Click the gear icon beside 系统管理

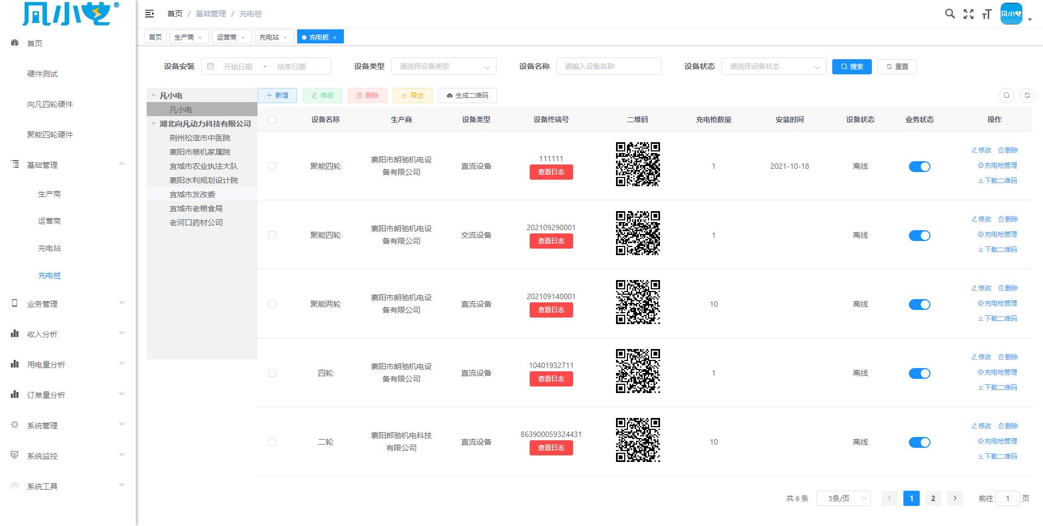pos(14,425)
